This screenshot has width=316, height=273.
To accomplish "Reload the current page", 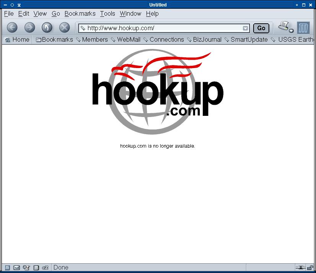I will point(47,28).
